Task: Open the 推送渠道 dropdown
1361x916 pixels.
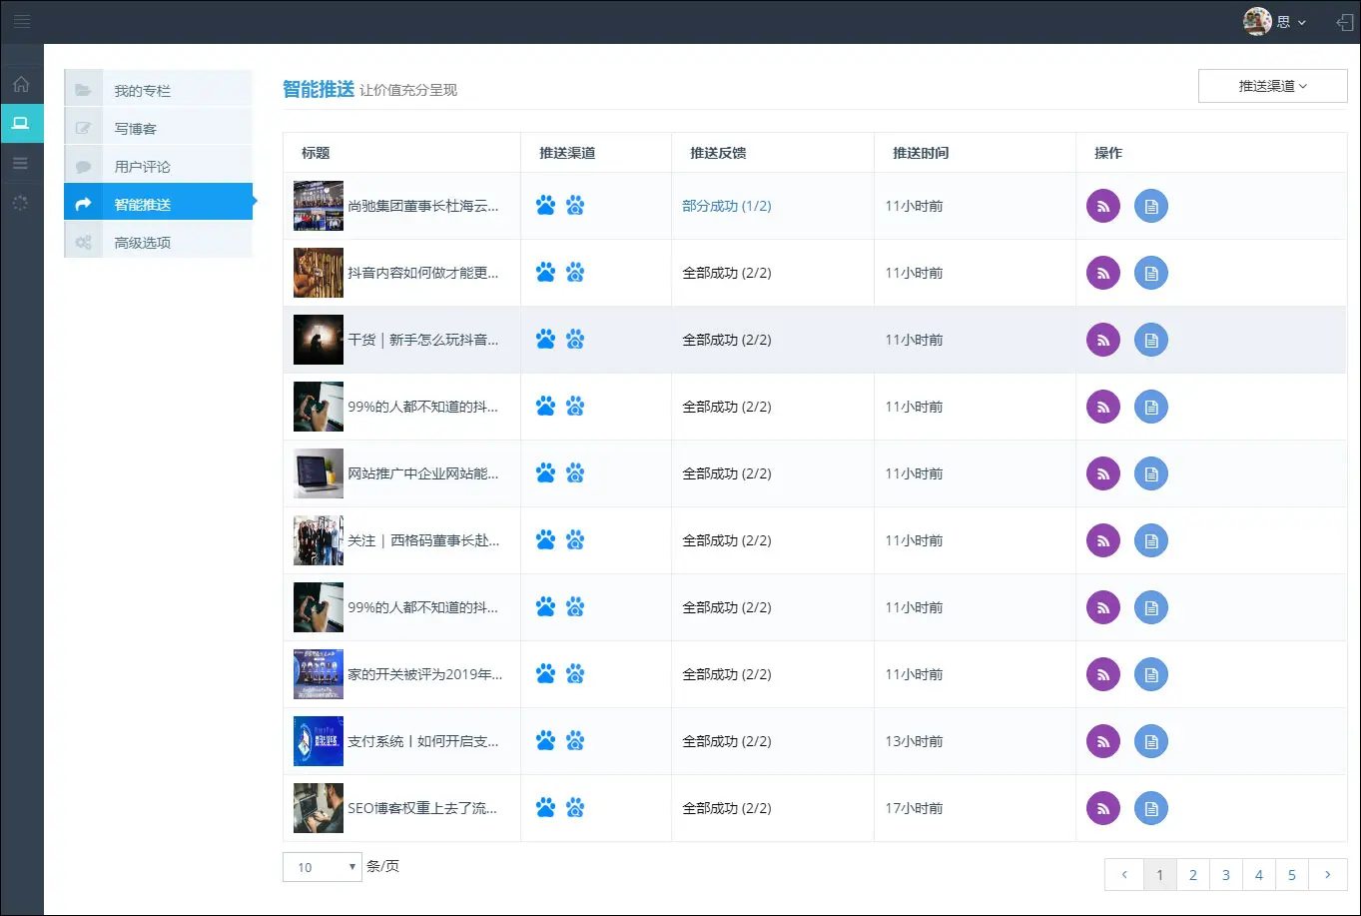Action: 1272,86
